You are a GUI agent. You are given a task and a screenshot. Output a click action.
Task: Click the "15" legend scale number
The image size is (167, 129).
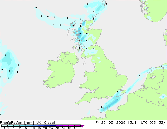[39, 128]
